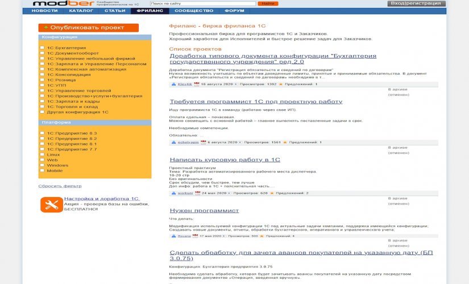Click the text Предложений: 2
Image resolution: width=469 pixels, height=284 pixels.
click(x=292, y=193)
